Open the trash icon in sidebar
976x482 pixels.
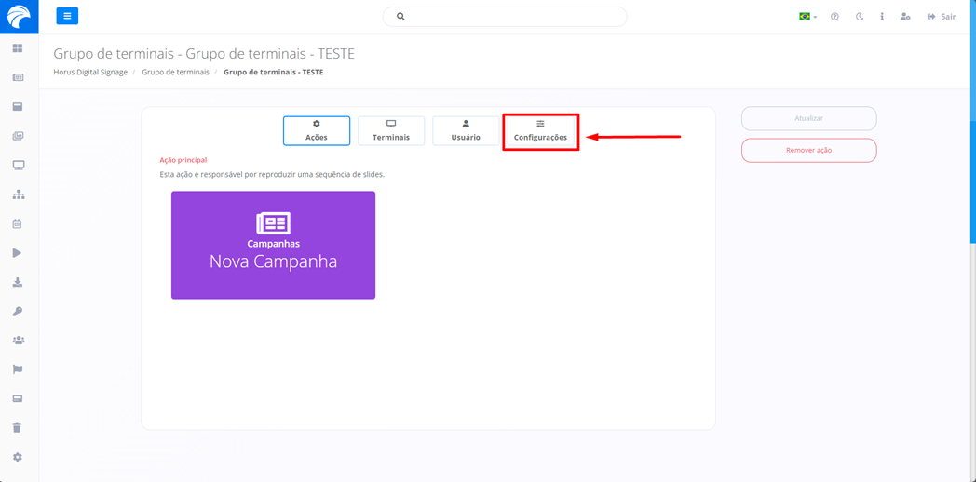(18, 428)
